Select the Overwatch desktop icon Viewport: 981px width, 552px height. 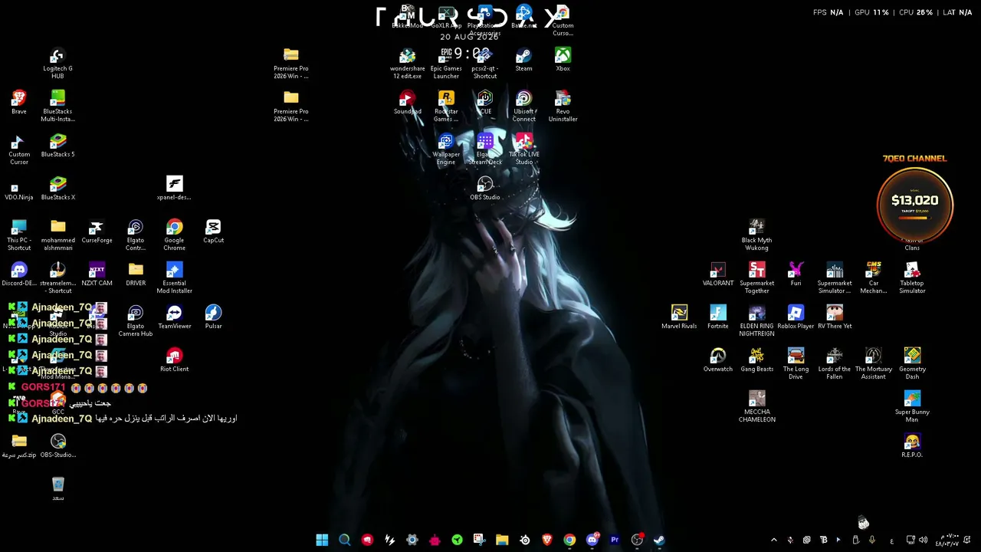pos(718,360)
